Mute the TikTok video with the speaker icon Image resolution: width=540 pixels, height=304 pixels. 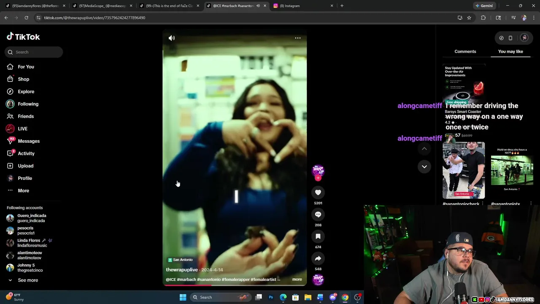tap(172, 38)
